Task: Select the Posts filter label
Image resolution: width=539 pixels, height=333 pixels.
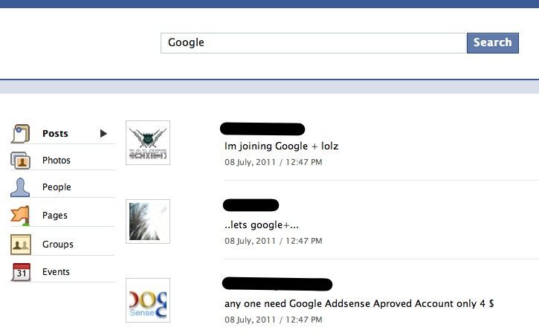Action: pyautogui.click(x=55, y=133)
